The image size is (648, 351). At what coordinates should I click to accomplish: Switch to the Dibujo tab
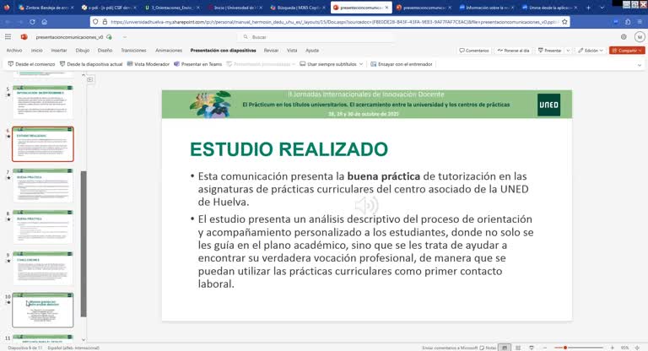82,51
